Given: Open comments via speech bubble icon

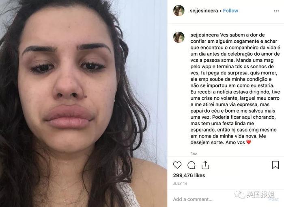Looking at the screenshot, I should 191,165.
